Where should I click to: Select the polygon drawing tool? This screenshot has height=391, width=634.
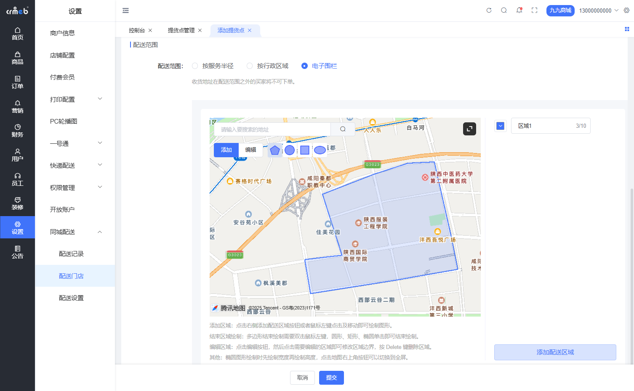pyautogui.click(x=274, y=150)
